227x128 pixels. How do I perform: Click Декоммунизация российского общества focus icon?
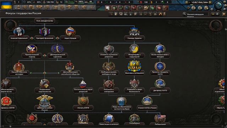tap(70, 66)
